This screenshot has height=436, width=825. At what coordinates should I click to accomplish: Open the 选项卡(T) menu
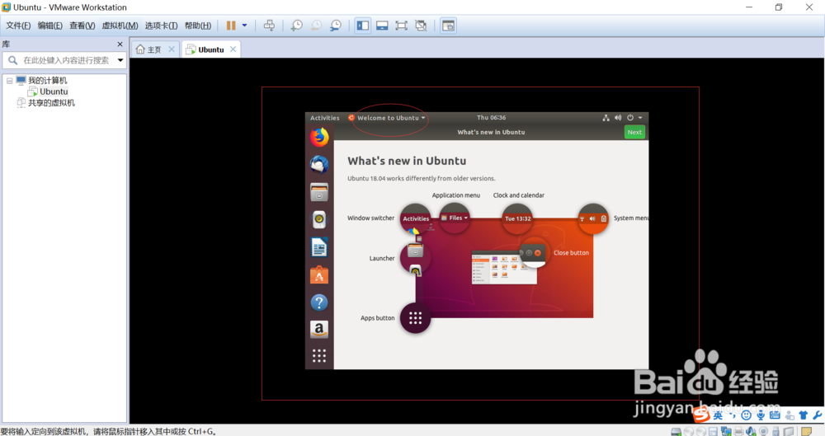point(161,26)
